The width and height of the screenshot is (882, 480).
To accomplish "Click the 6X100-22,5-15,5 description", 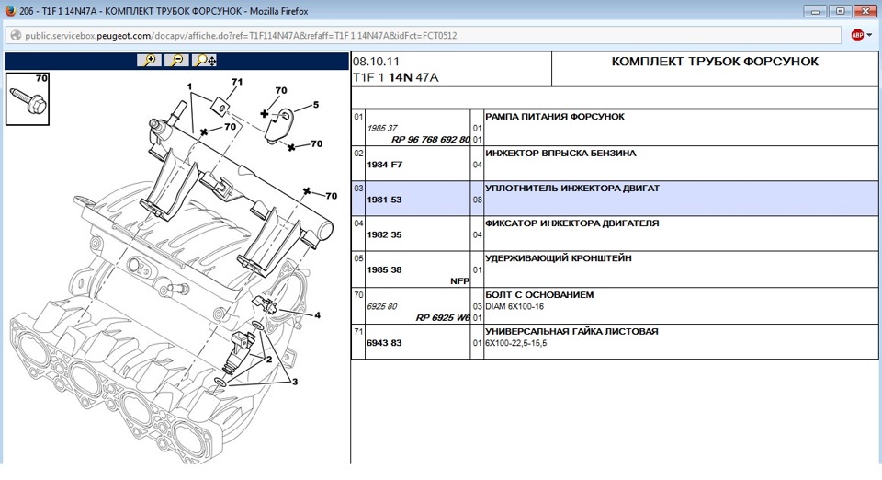I will [x=515, y=343].
